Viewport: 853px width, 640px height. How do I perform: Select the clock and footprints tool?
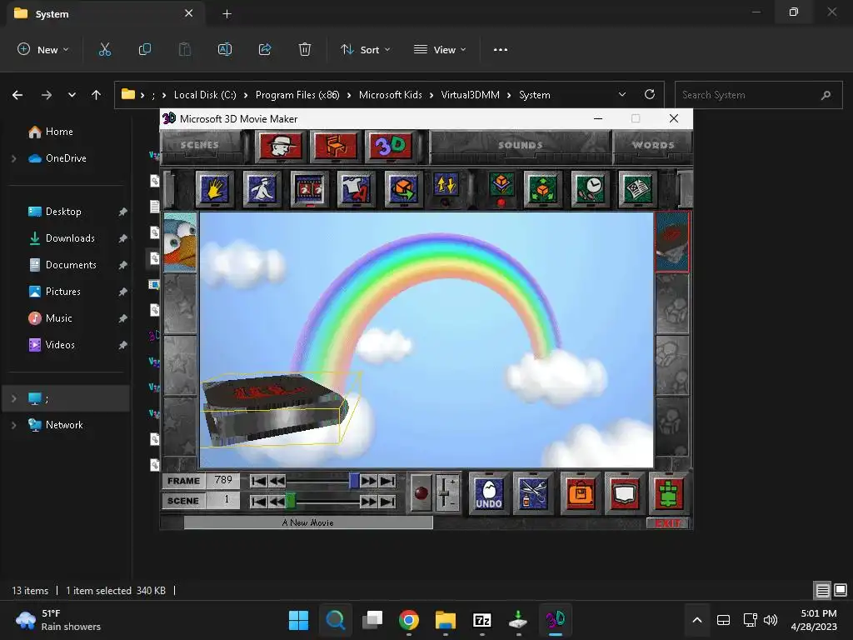coord(591,189)
